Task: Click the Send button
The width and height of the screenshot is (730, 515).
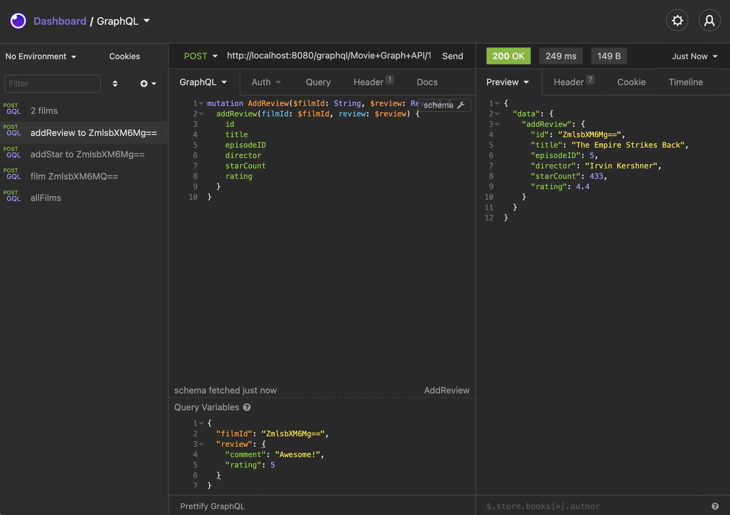Action: coord(453,56)
